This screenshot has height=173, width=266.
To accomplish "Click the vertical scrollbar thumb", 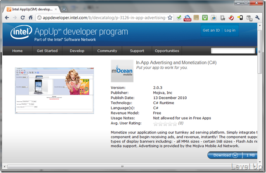I will (259, 52).
